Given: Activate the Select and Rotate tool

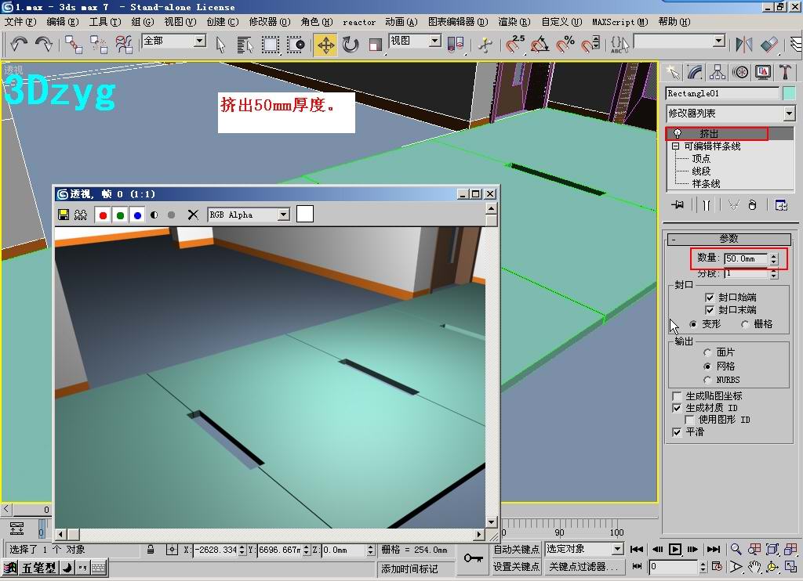Looking at the screenshot, I should pos(351,45).
